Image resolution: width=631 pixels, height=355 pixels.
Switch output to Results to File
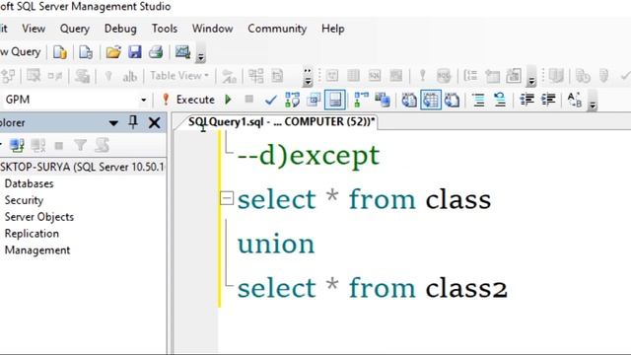coord(452,100)
